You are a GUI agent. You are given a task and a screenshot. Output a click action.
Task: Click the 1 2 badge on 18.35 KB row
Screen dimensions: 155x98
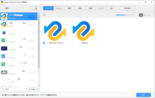pos(31,41)
